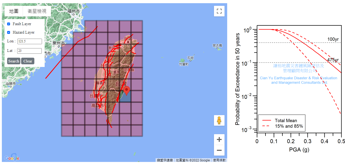Disable the Hazard Layer checkbox

9,33
